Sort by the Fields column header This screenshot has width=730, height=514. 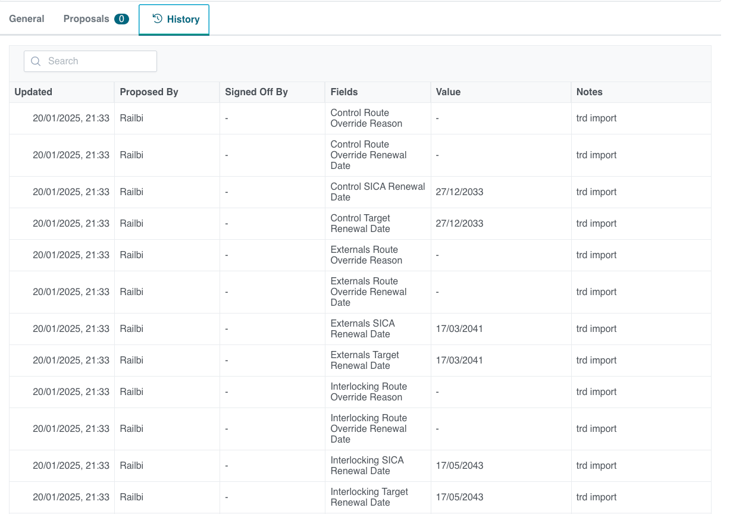coord(344,92)
